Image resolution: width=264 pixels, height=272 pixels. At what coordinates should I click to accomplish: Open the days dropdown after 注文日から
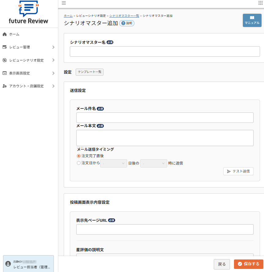click(x=113, y=163)
